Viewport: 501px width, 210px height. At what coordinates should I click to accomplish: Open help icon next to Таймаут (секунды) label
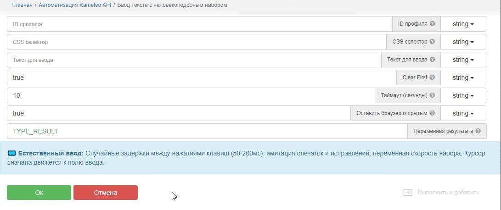tap(432, 95)
